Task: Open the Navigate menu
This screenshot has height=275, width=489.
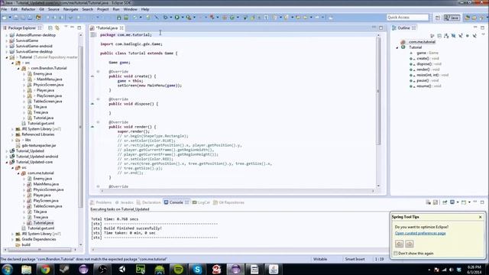Action: (x=71, y=9)
